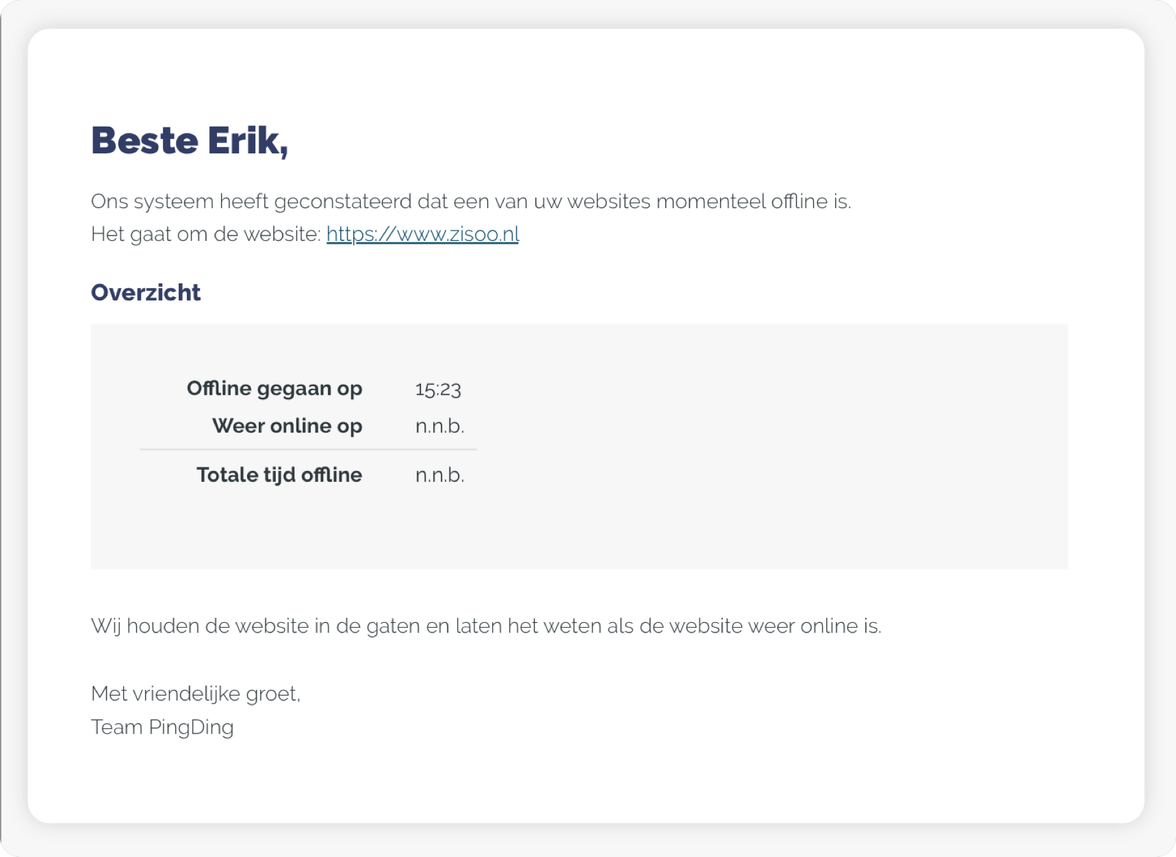Click the "Wij houden de website in de gaten" sentence

click(485, 626)
